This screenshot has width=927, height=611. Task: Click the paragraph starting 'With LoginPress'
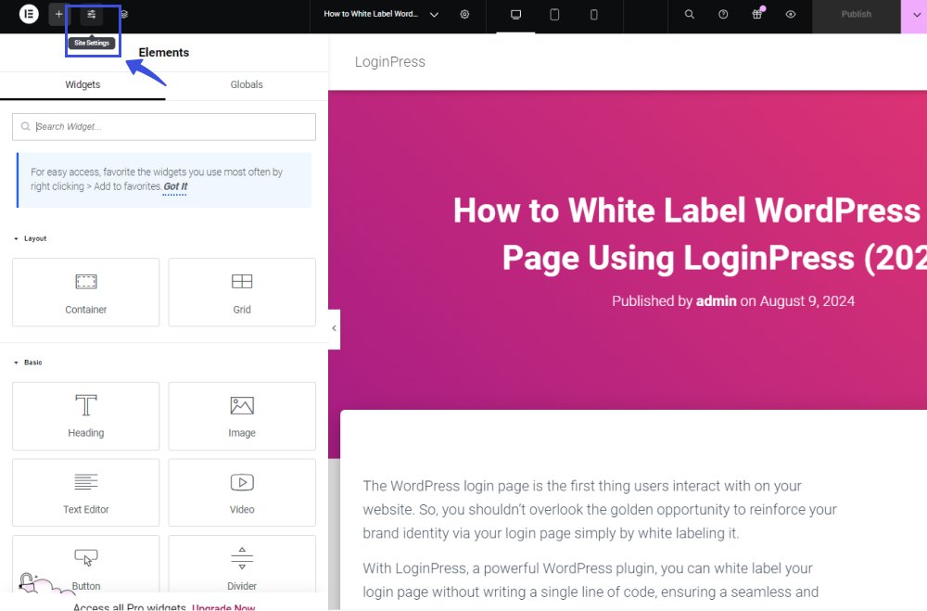coord(590,579)
